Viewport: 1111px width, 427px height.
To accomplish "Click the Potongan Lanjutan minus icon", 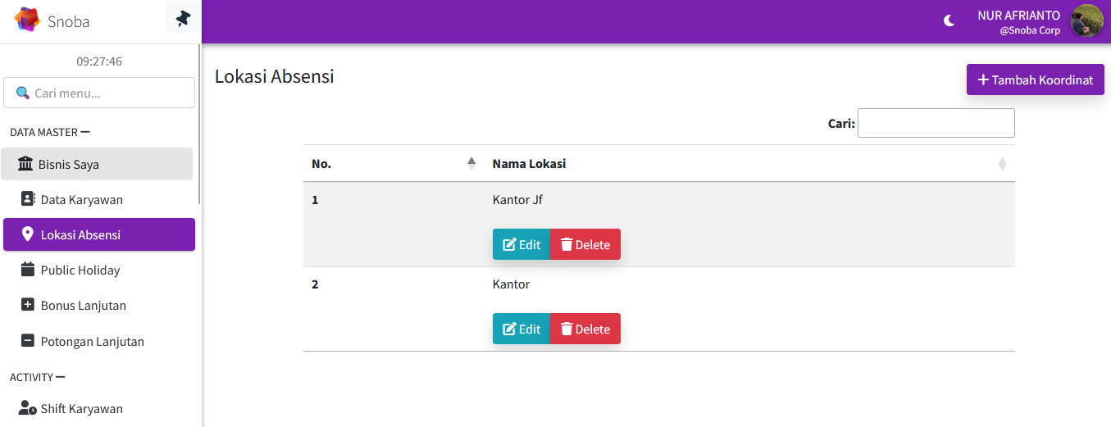I will pos(27,341).
